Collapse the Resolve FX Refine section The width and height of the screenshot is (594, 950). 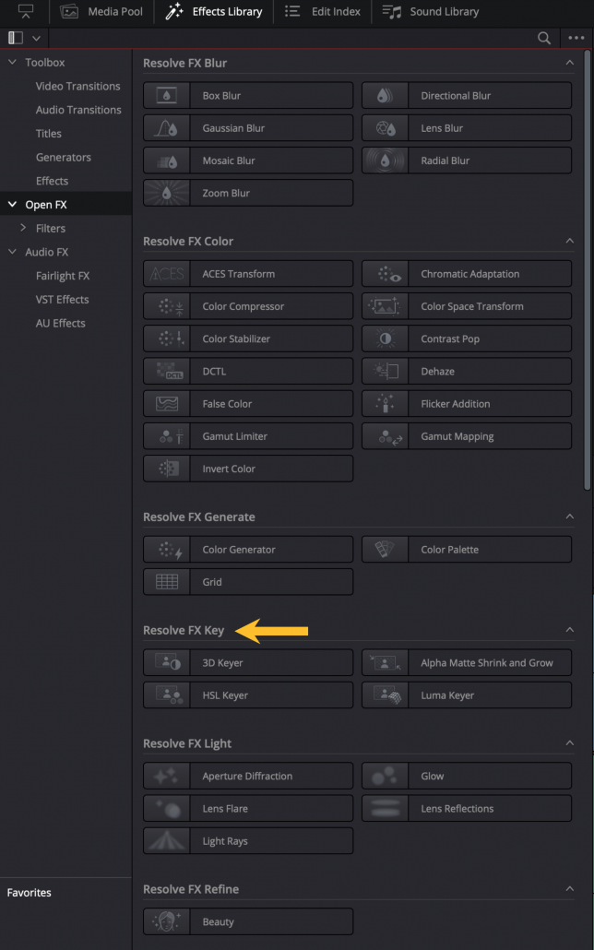point(569,889)
